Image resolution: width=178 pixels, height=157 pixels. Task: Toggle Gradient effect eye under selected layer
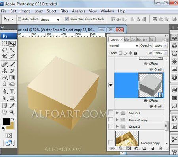pyautogui.click(x=151, y=106)
